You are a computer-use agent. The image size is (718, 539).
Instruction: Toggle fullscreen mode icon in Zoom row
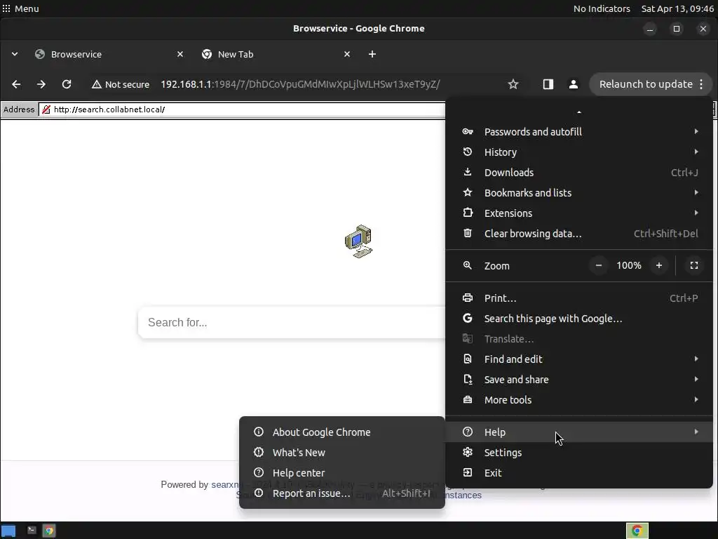(x=694, y=265)
